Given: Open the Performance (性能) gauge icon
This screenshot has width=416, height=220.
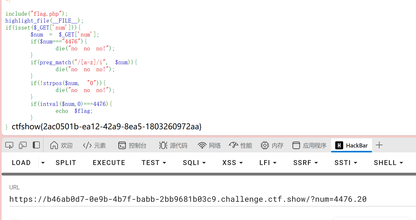Looking at the screenshot, I should pyautogui.click(x=234, y=145).
